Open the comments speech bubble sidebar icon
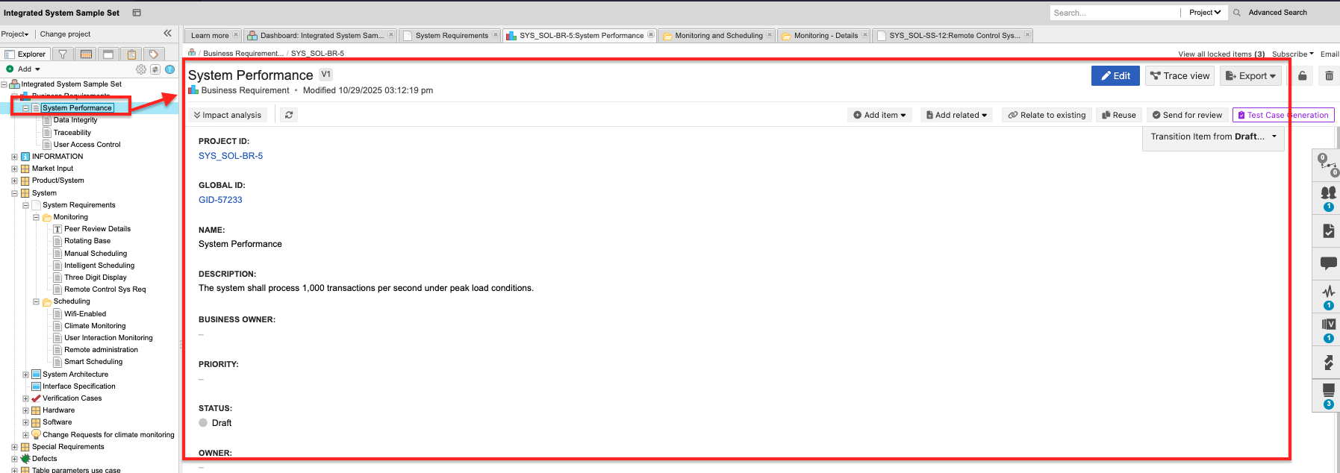 click(x=1327, y=263)
